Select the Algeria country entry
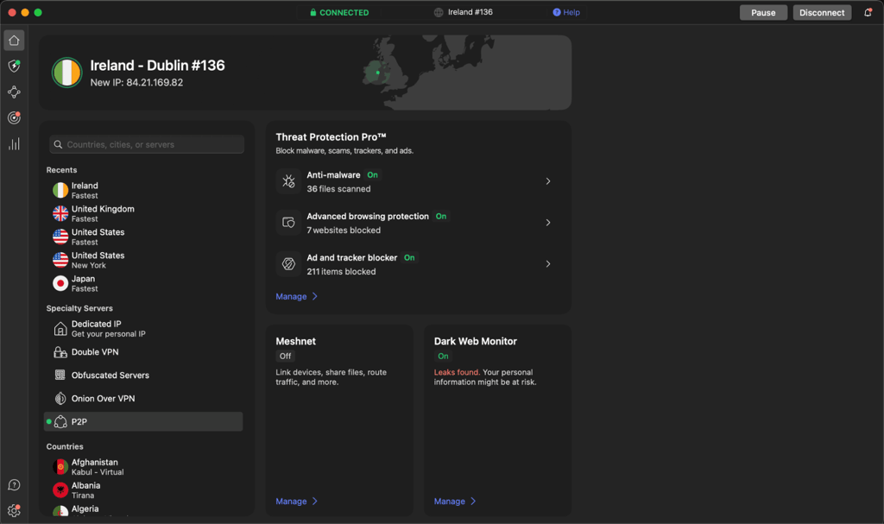Viewport: 884px width, 524px height. pos(143,510)
